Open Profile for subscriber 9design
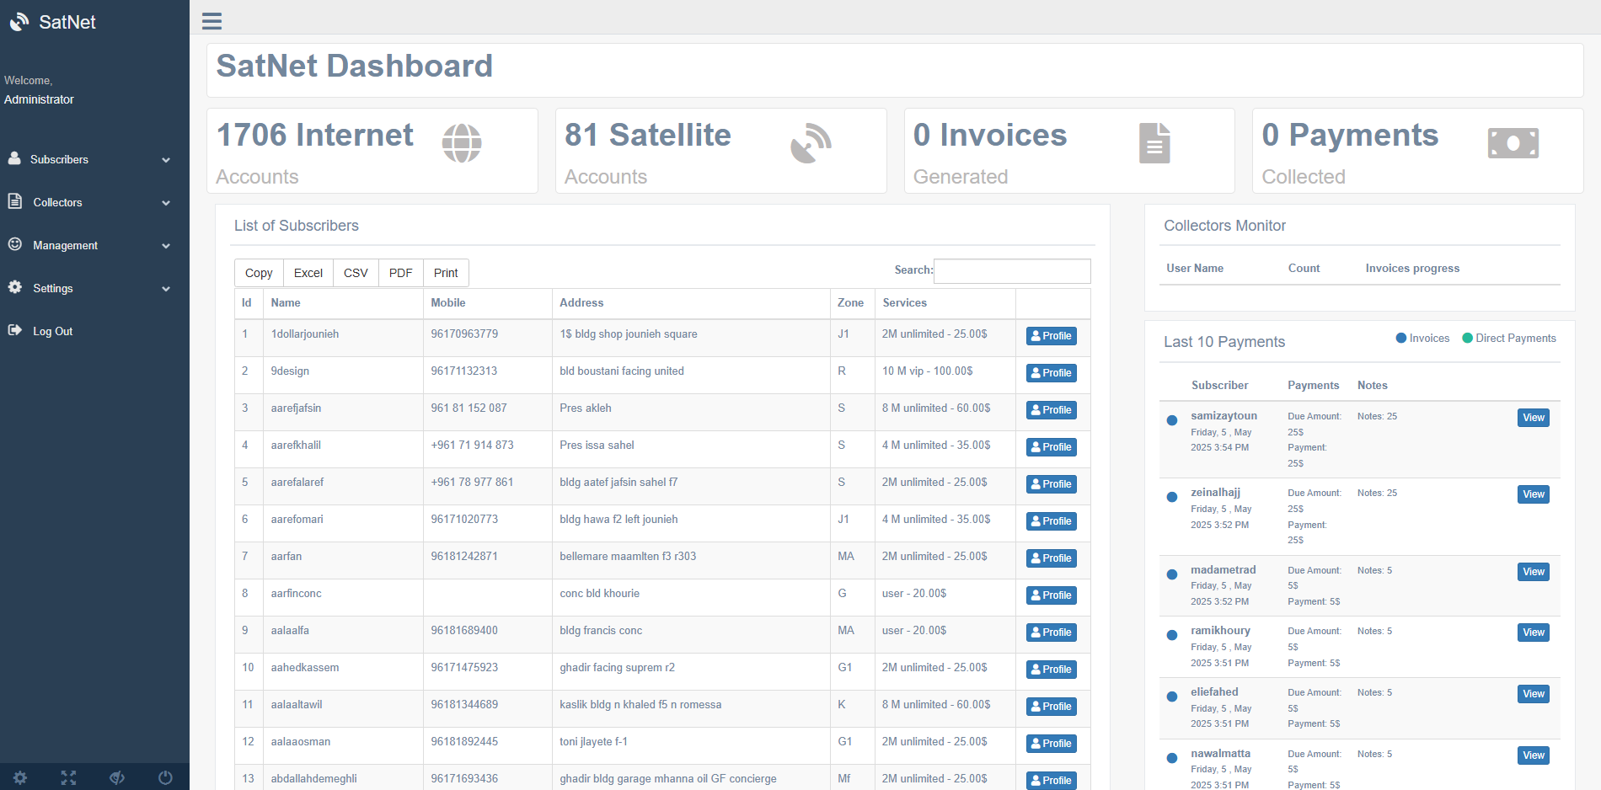1601x790 pixels. (x=1051, y=373)
